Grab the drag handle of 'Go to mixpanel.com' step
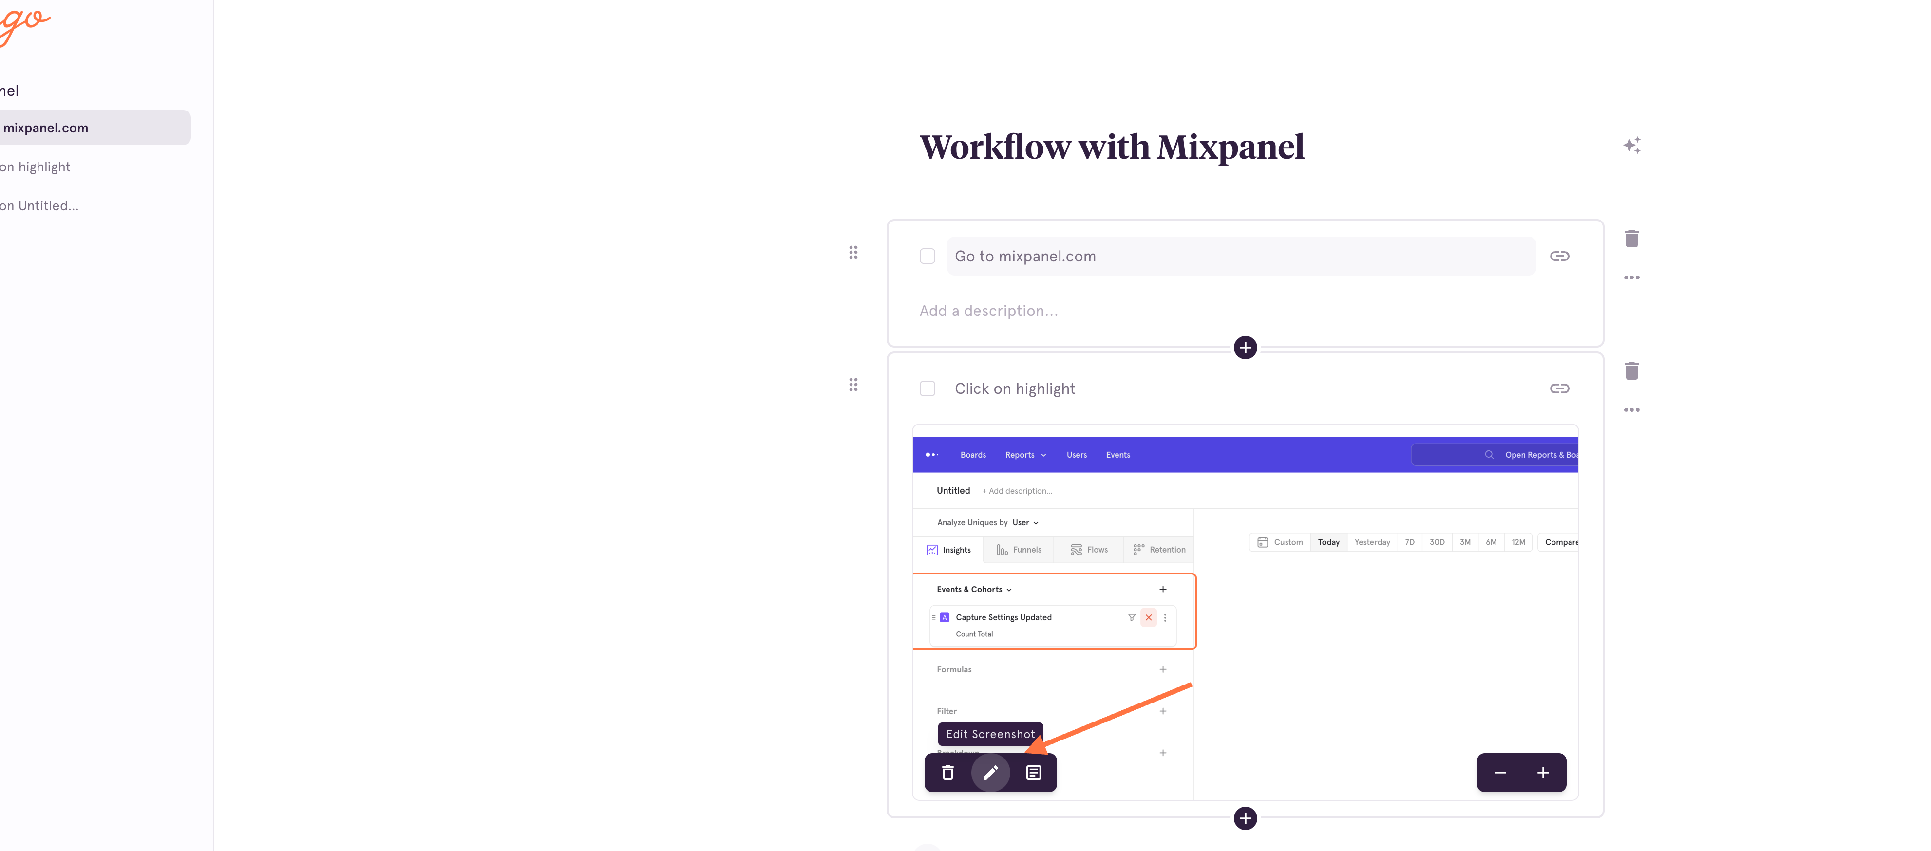Image resolution: width=1931 pixels, height=851 pixels. coord(853,253)
